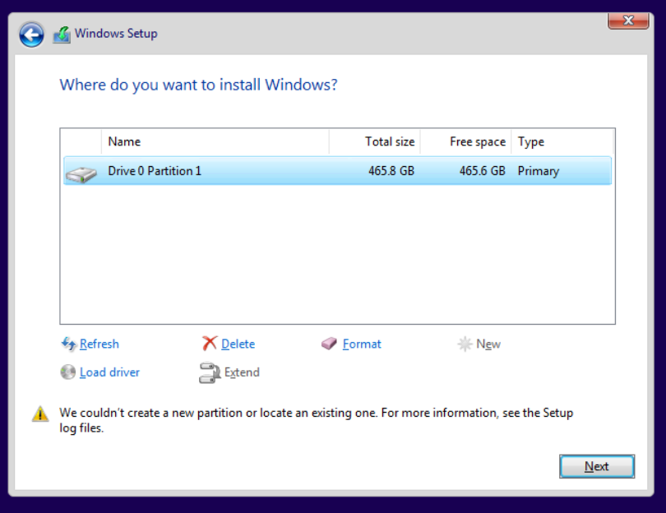This screenshot has width=666, height=513.
Task: Click the disc Load driver icon
Action: 68,372
